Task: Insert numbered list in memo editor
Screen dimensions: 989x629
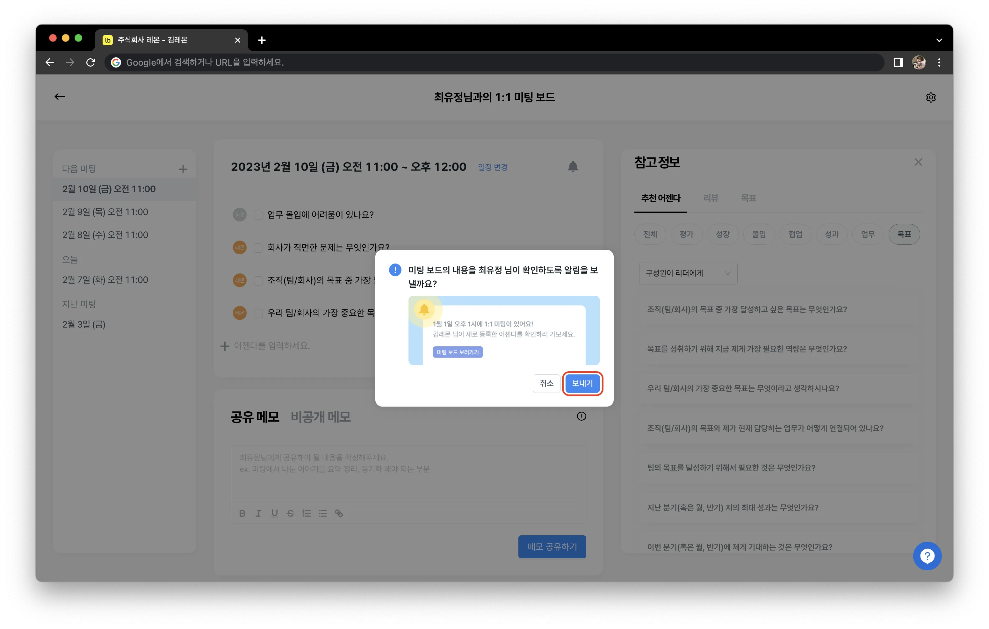Action: pyautogui.click(x=307, y=513)
